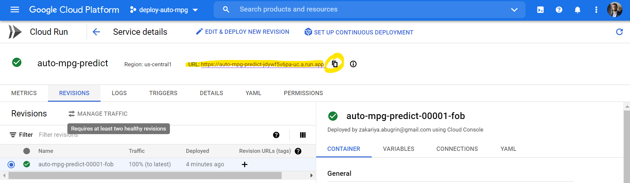Go back using the left arrow

click(96, 32)
